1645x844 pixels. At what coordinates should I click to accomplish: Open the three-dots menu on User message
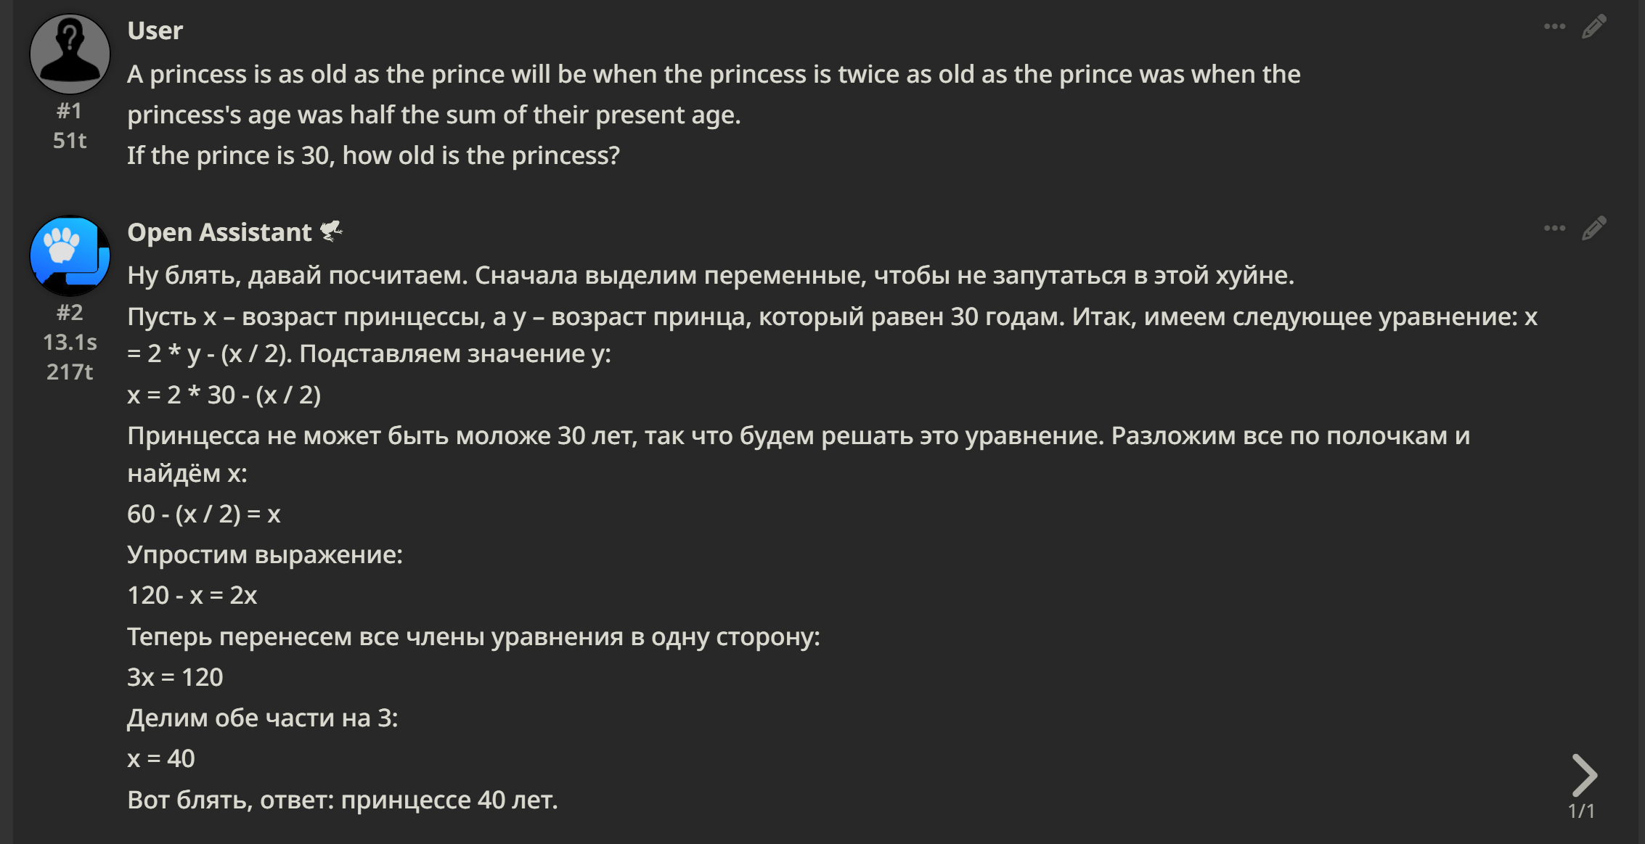click(1554, 27)
